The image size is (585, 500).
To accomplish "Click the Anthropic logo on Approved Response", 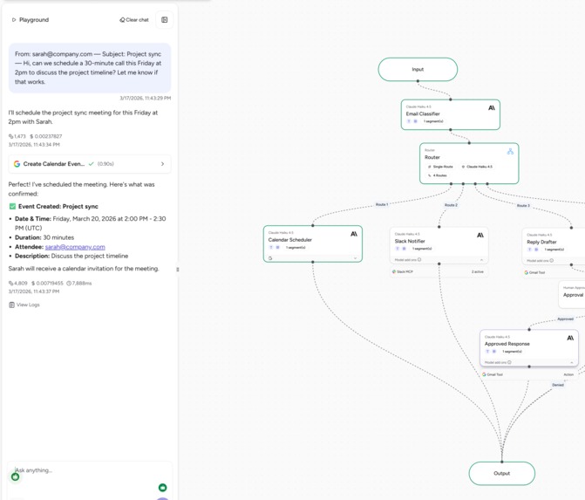I will point(570,338).
